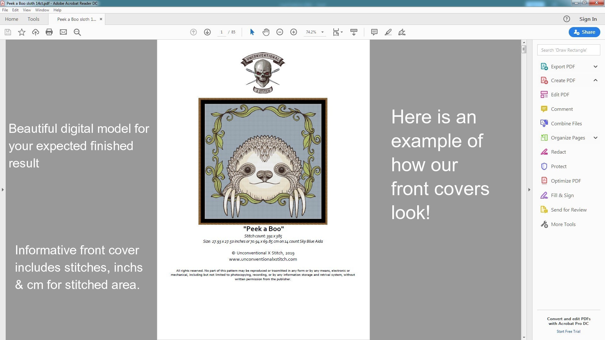Select the Highlight text pen tool
Screen dimensions: 605x340
pos(388,32)
